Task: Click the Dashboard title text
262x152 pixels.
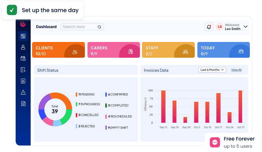Action: (x=46, y=27)
